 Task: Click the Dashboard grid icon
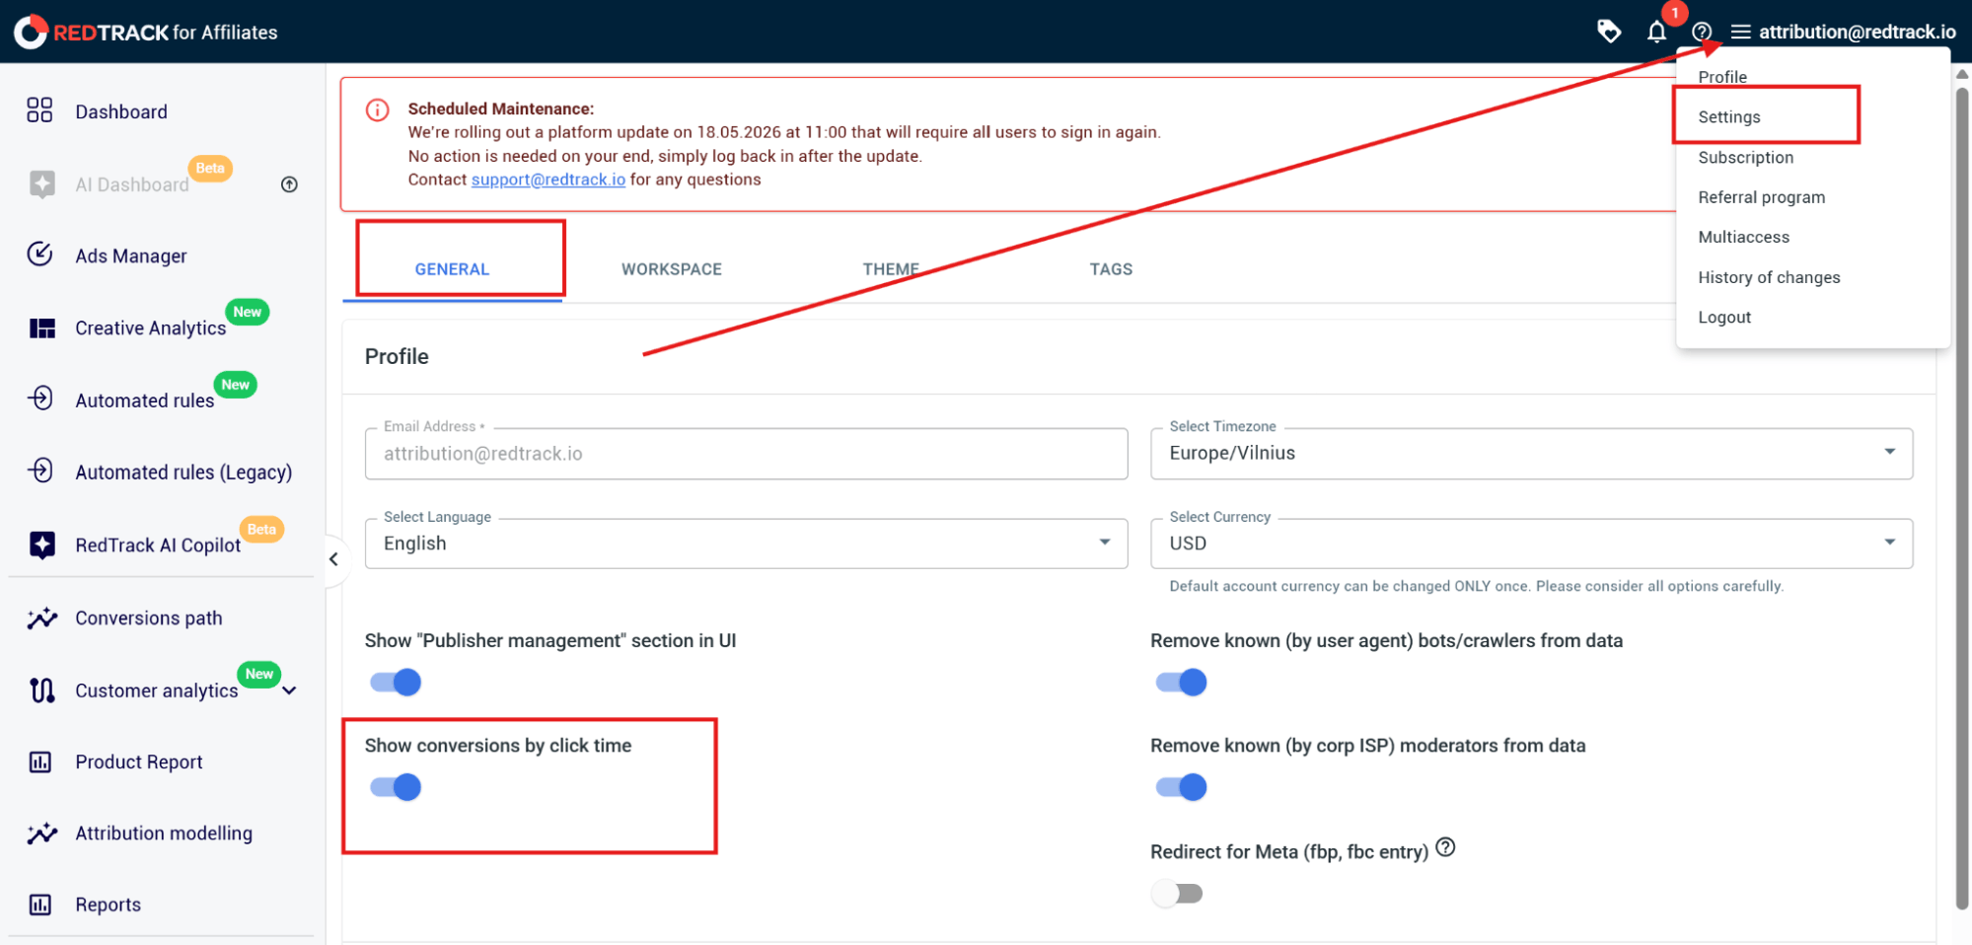point(39,109)
